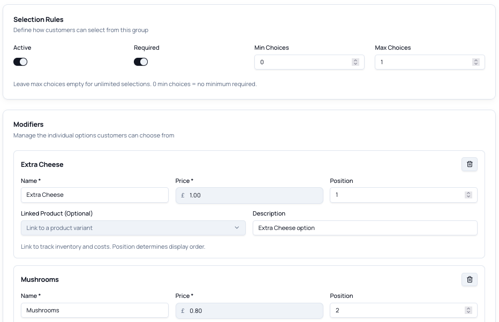Toggle the Active switch off

20,62
